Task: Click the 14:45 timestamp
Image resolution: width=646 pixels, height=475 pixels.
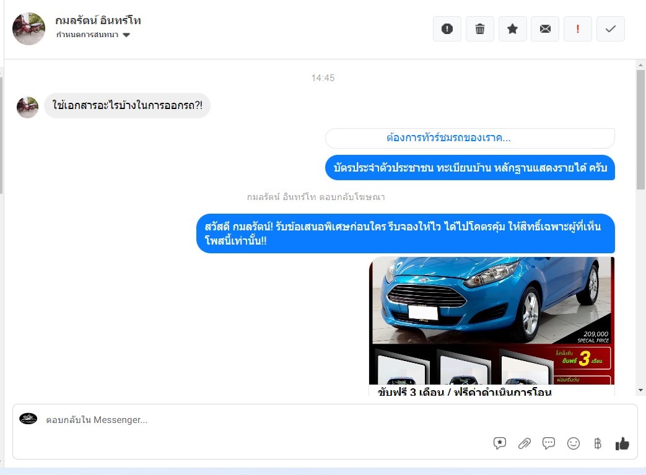Action: [323, 78]
